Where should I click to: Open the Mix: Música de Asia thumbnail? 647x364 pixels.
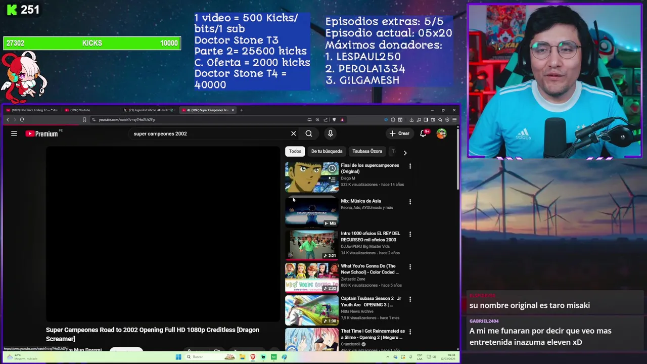[x=312, y=212]
